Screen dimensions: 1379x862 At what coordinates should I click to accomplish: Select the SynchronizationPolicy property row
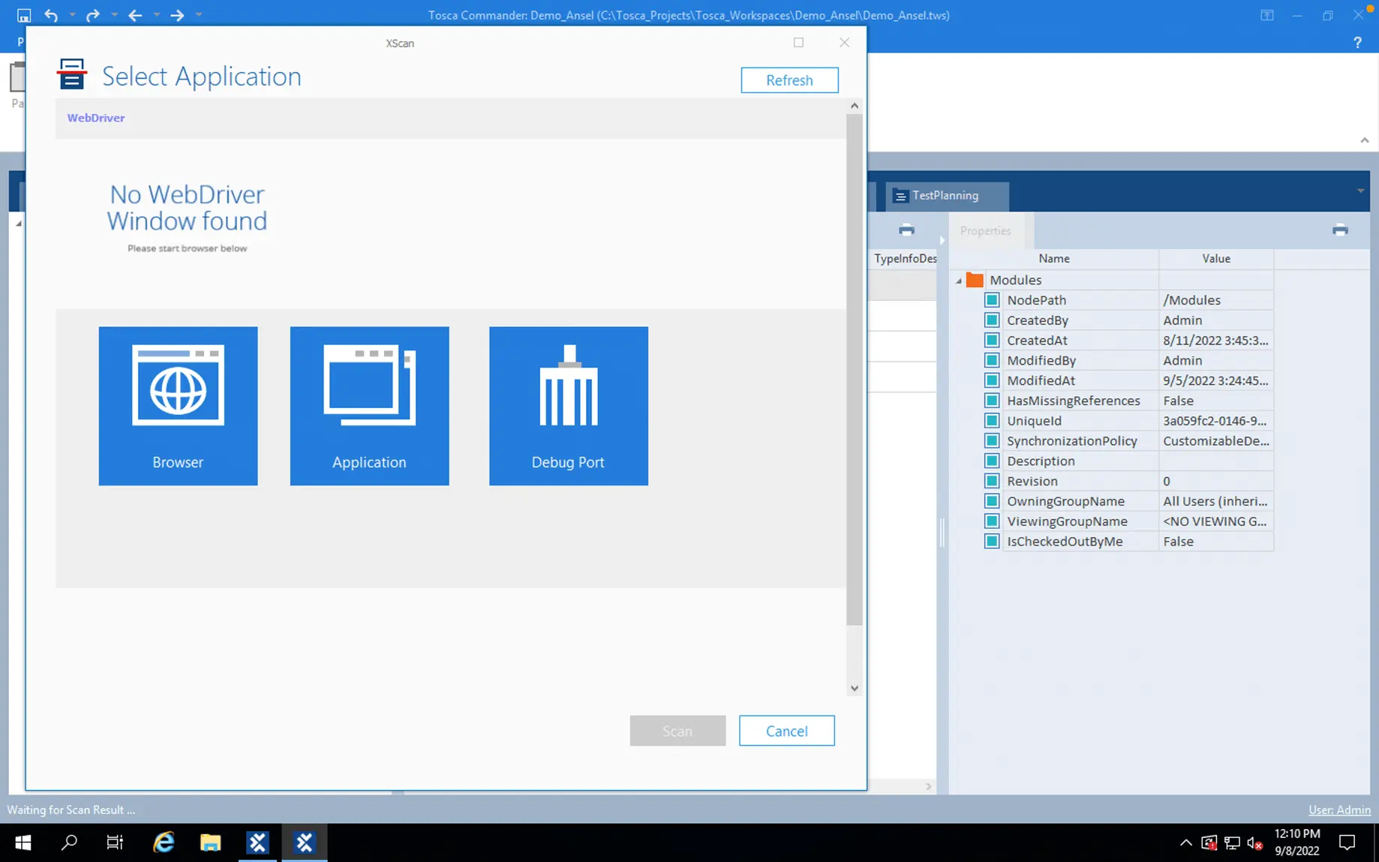1071,441
